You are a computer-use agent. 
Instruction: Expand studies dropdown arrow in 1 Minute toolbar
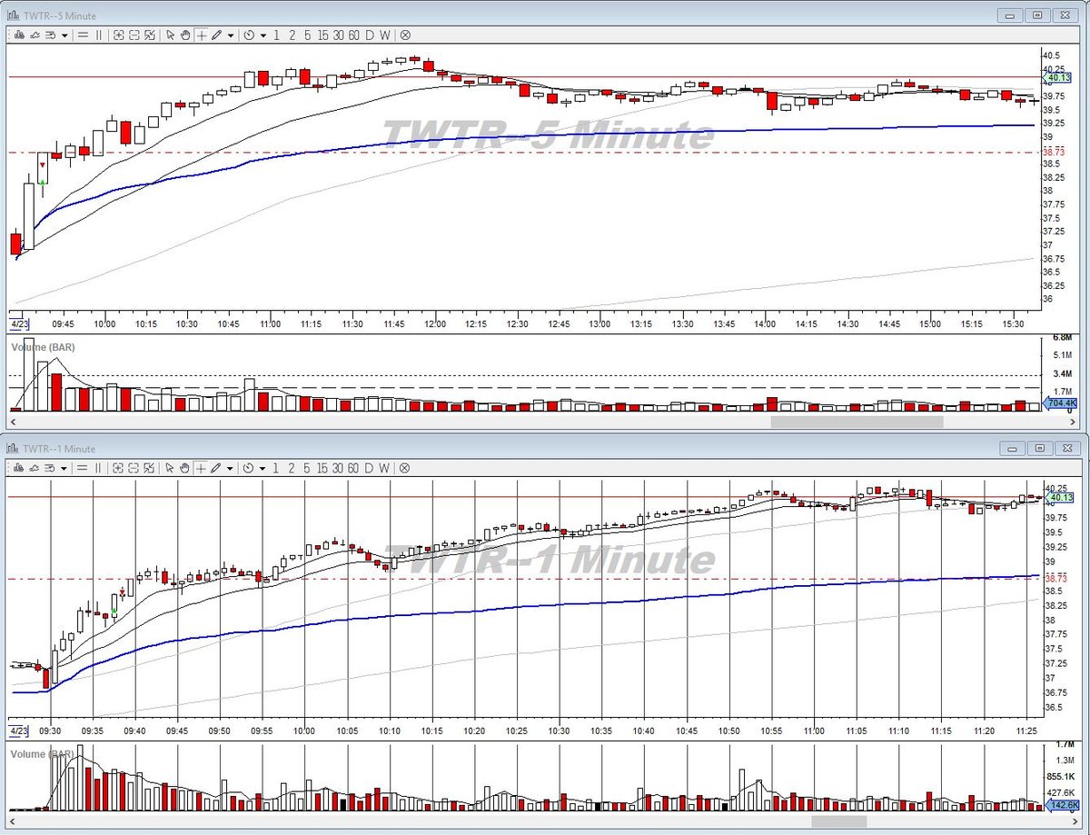tap(64, 467)
